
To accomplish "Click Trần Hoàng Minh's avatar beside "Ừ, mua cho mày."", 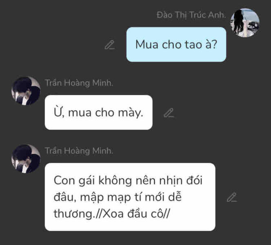I will click(x=26, y=91).
